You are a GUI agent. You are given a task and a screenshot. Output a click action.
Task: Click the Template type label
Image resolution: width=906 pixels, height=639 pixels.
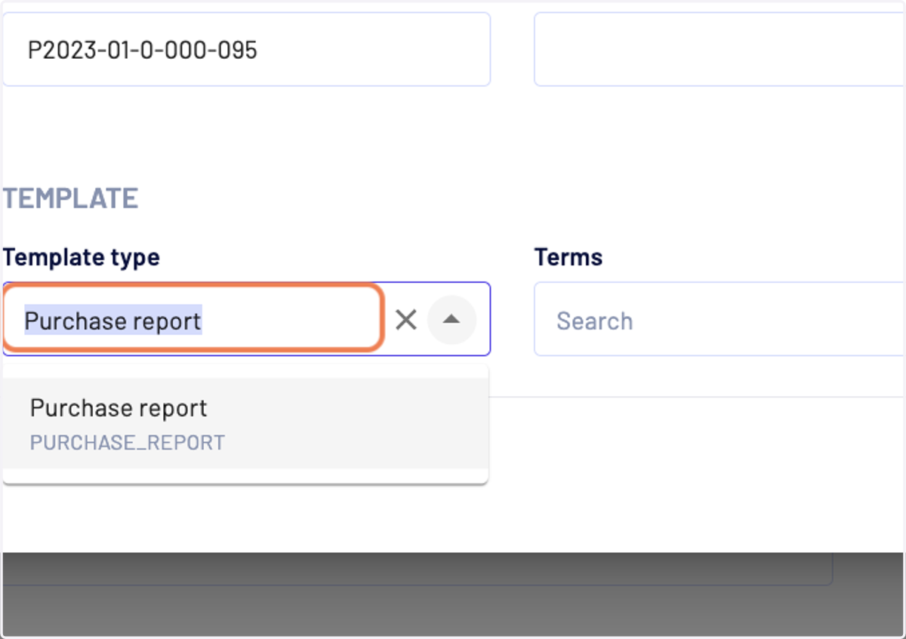tap(81, 257)
